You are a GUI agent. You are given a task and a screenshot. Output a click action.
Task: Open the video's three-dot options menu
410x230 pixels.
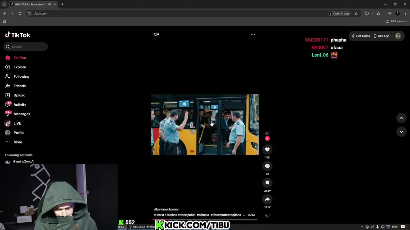click(253, 34)
